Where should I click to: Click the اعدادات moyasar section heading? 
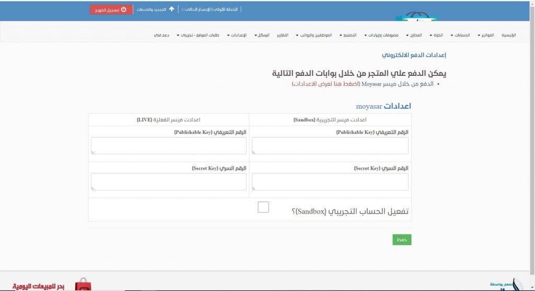(x=383, y=106)
